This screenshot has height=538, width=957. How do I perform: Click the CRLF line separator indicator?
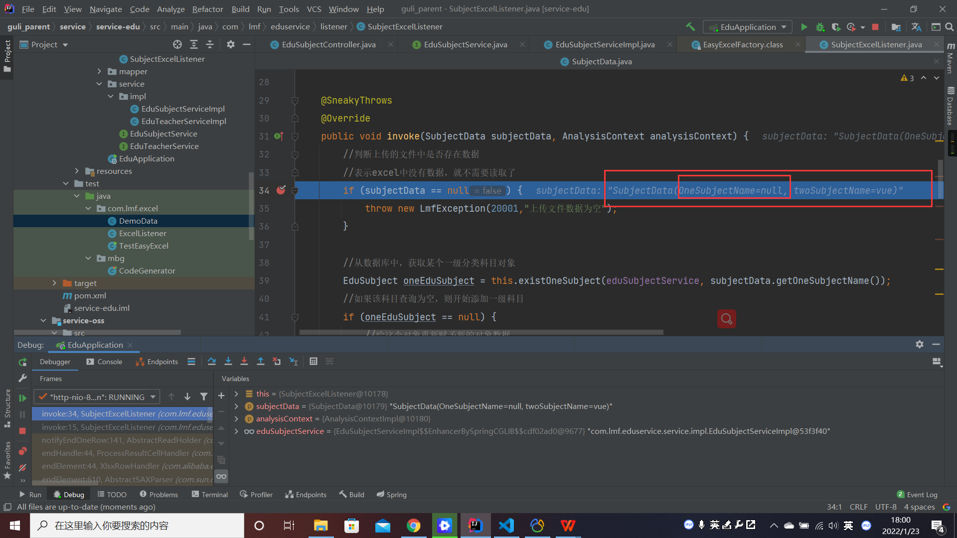point(858,507)
